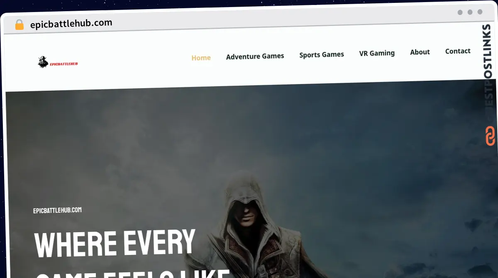The height and width of the screenshot is (278, 498).
Task: Click the middle gray window dot
Action: (470, 12)
